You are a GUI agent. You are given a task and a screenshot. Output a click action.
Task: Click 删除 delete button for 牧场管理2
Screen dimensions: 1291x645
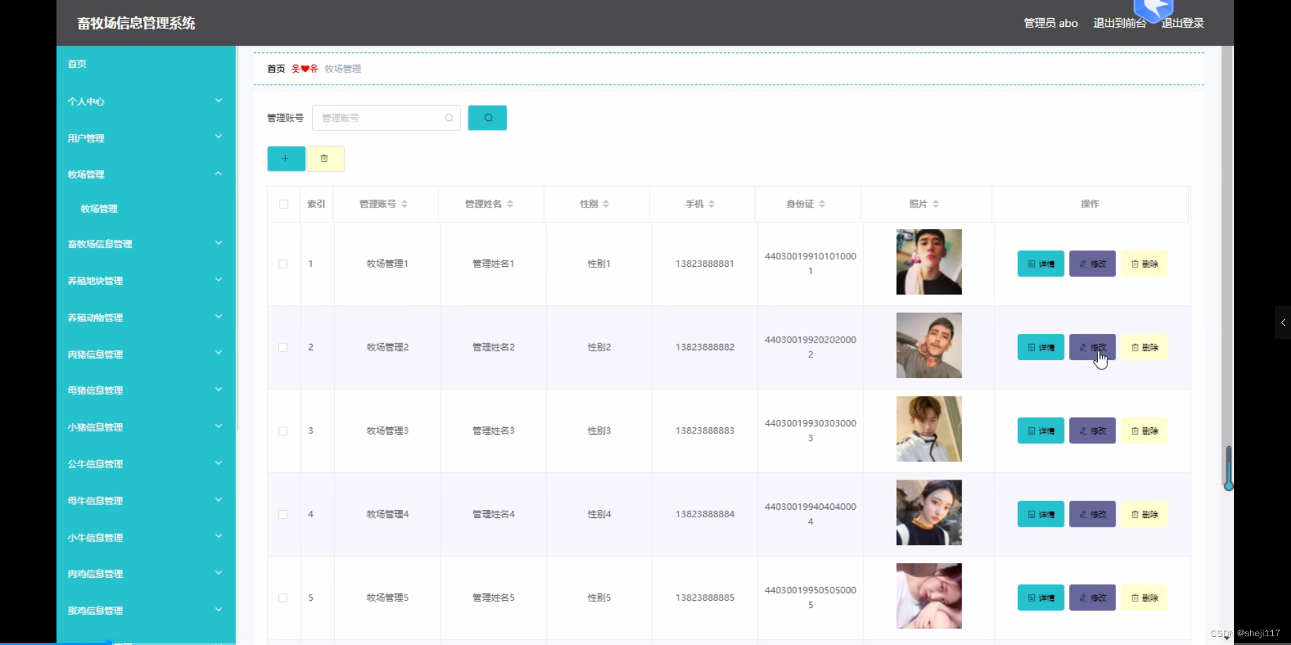(x=1144, y=347)
